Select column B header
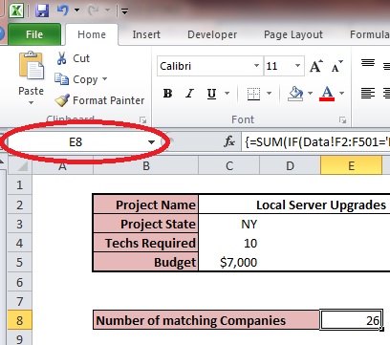Screen dimensions: 390x345 (x=146, y=165)
